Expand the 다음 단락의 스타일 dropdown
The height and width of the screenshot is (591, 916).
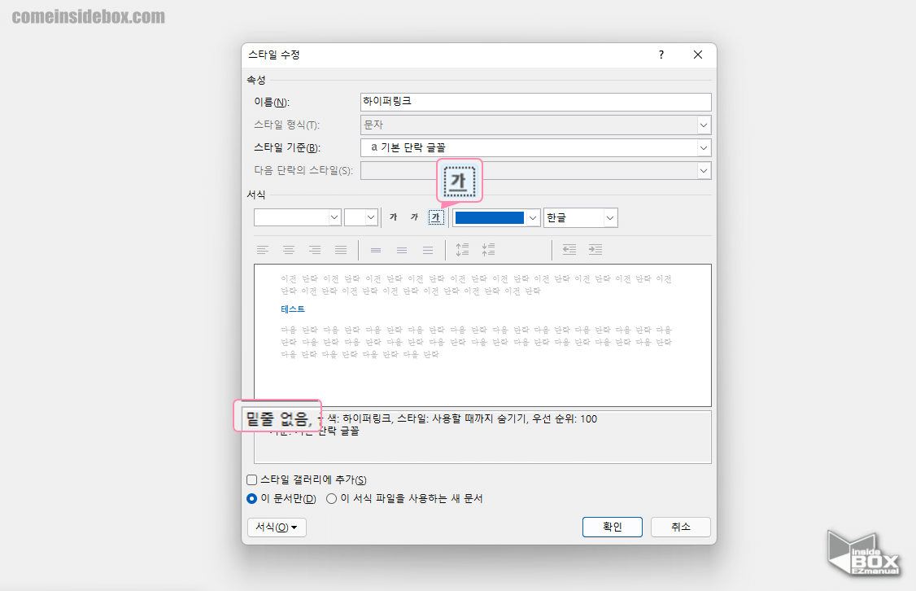pos(704,170)
